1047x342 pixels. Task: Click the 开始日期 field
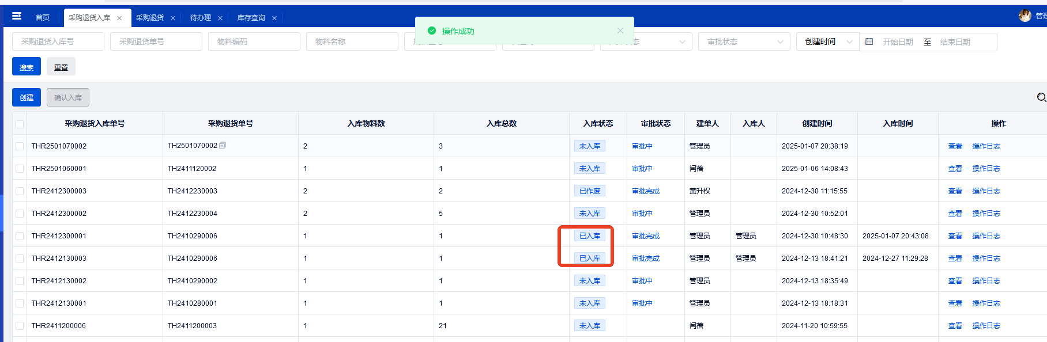point(898,42)
